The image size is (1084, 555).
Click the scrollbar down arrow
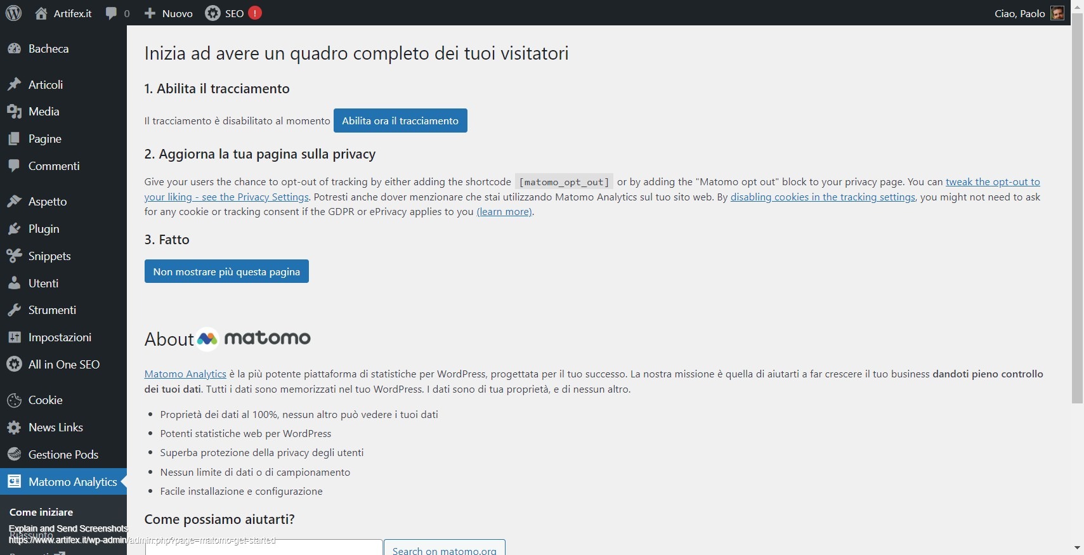tap(1077, 548)
